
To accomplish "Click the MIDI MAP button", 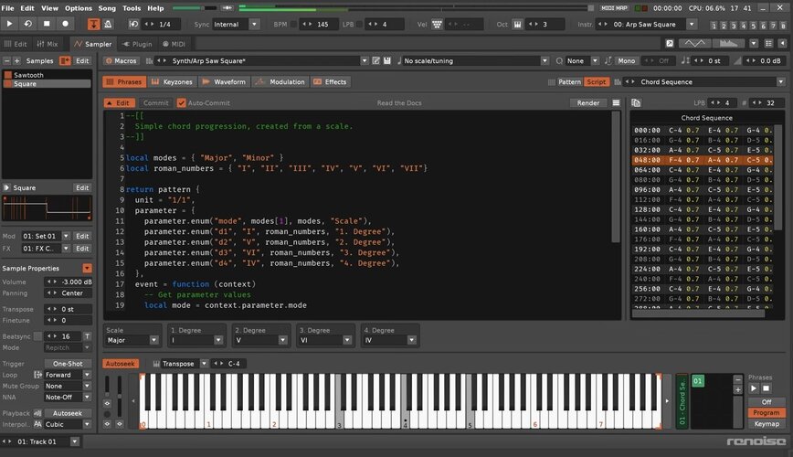I will (615, 8).
